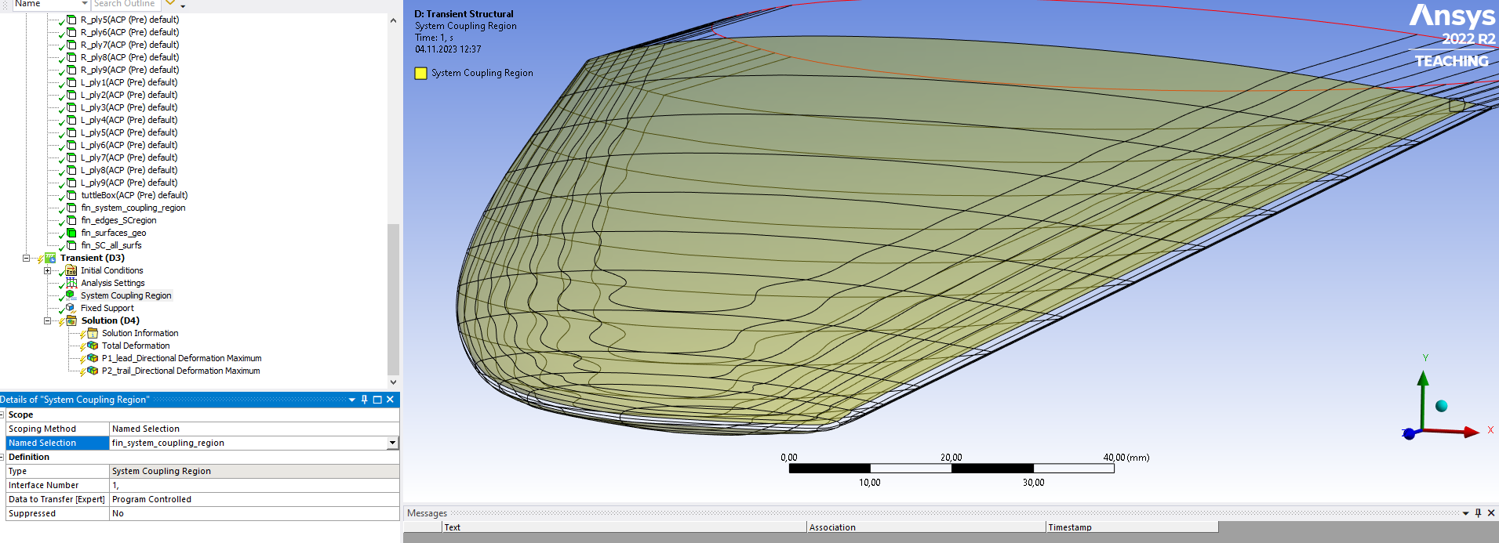
Task: Select the Fixed Support tree item
Action: click(x=107, y=308)
